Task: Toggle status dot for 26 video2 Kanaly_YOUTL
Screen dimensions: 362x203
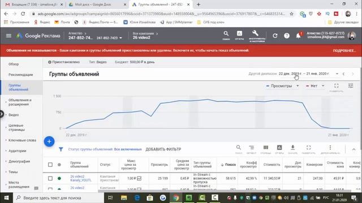Action: [x=59, y=178]
